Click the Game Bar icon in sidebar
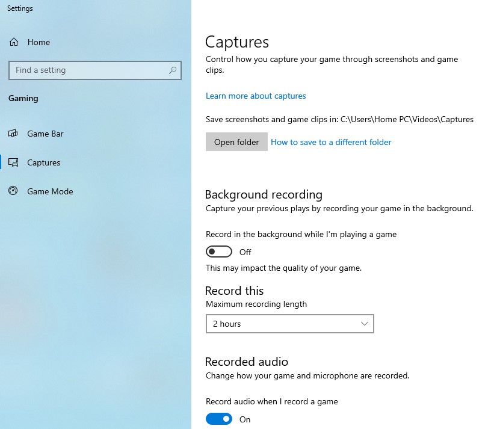 pos(13,134)
